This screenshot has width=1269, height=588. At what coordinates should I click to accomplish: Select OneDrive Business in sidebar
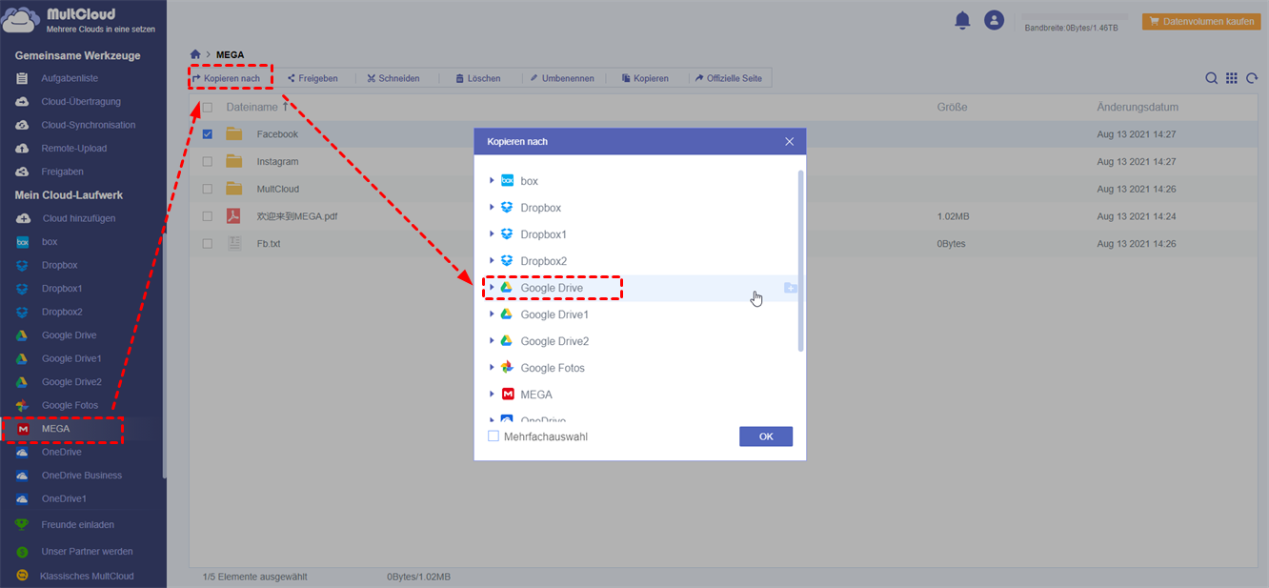click(82, 475)
